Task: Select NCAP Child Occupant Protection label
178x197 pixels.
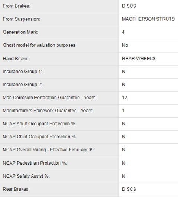Action: tap(40, 137)
